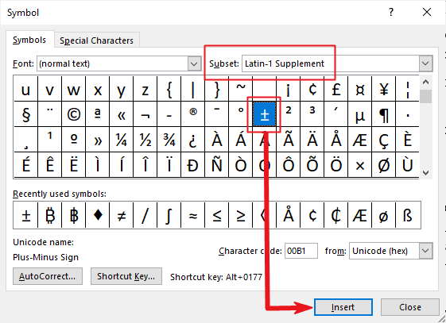The image size is (446, 323).
Task: Pick the Bitcoin symbol in recently used
Action: tap(50, 215)
